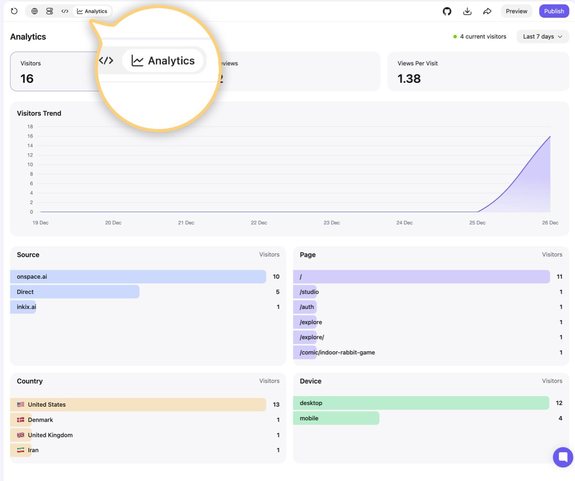This screenshot has width=575, height=481.
Task: Open the globe web view icon
Action: 34,11
